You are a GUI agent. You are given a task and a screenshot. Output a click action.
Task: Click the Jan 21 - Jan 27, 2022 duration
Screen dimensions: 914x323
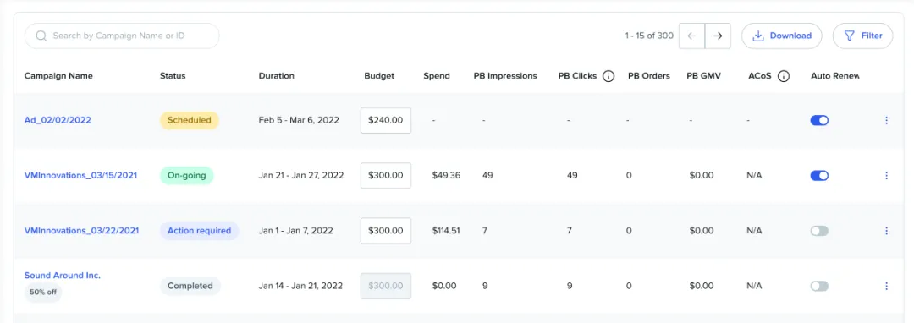pyautogui.click(x=301, y=175)
